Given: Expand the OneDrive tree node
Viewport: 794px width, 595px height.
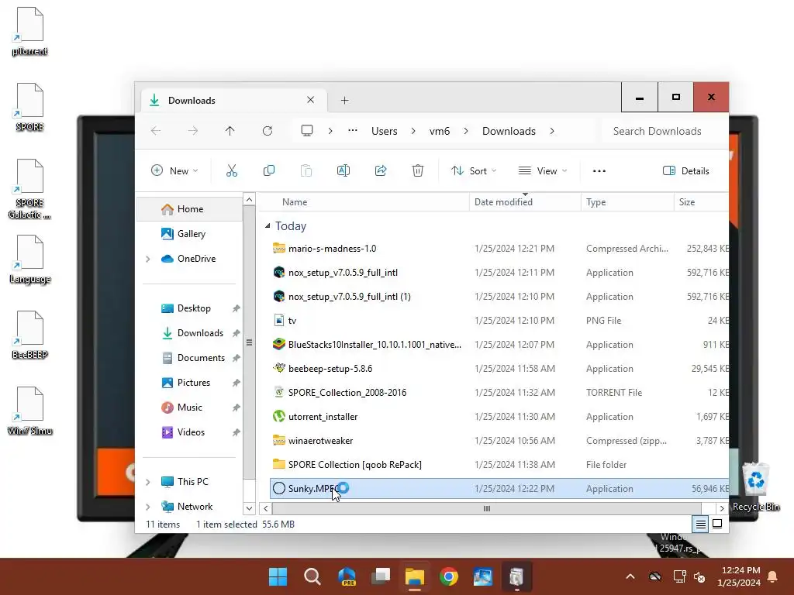Looking at the screenshot, I should tap(148, 259).
